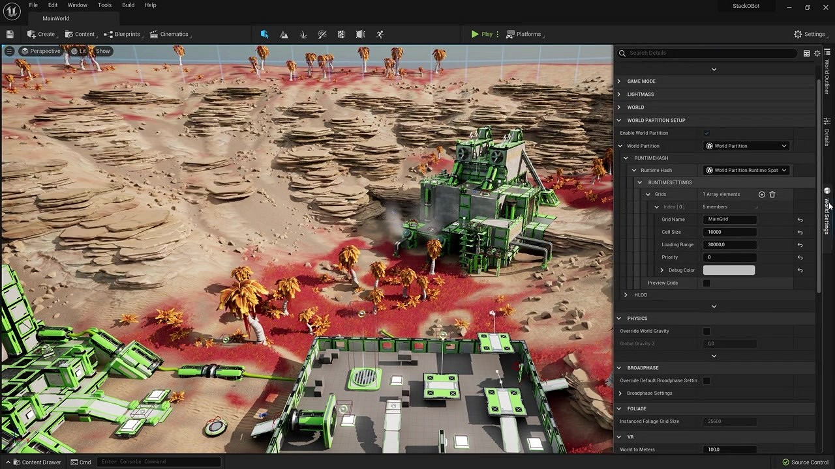Switch to Foliage mode icon
835x469 pixels.
303,34
